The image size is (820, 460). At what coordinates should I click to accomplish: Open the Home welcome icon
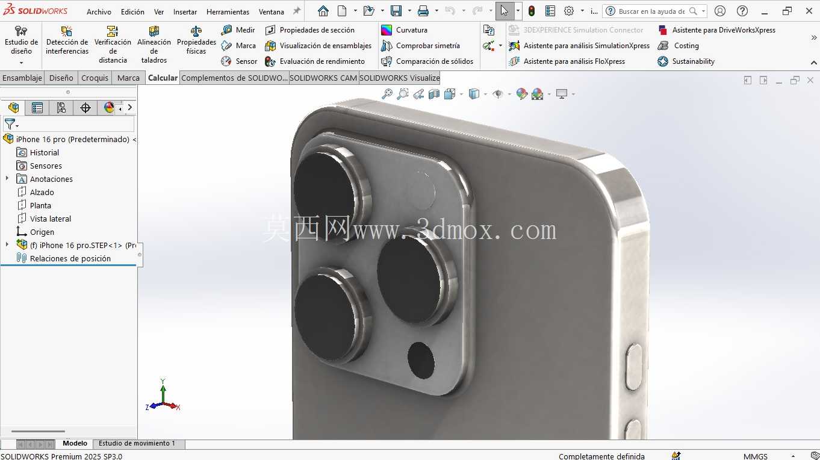(x=323, y=11)
